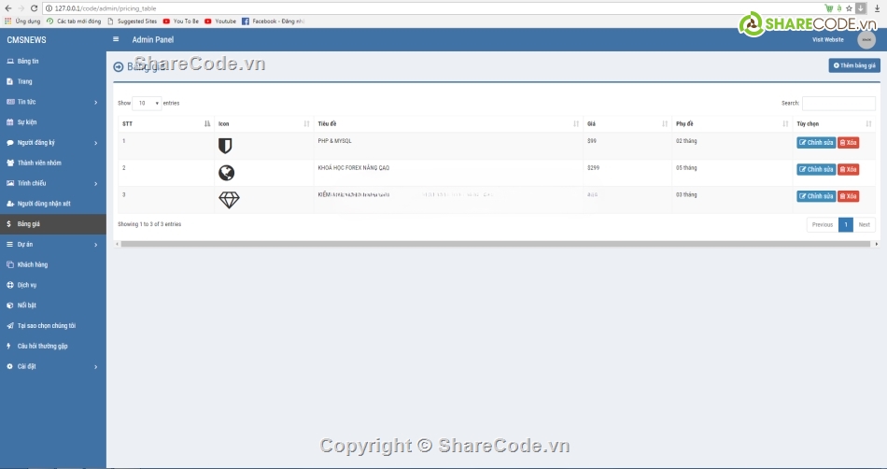The height and width of the screenshot is (469, 887).
Task: Reload the page in the browser
Action: point(34,7)
